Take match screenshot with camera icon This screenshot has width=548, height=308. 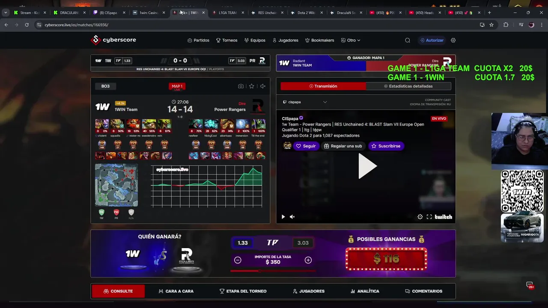[241, 86]
